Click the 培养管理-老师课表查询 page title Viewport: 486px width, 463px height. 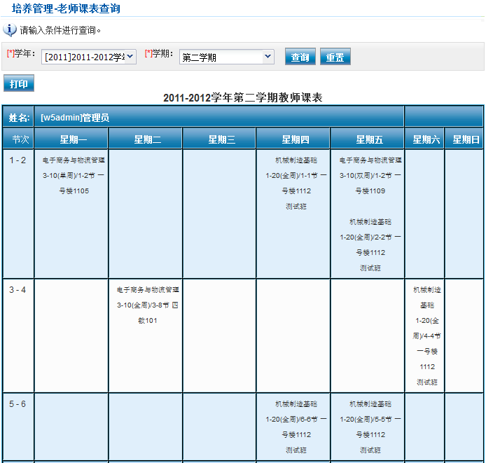click(66, 9)
